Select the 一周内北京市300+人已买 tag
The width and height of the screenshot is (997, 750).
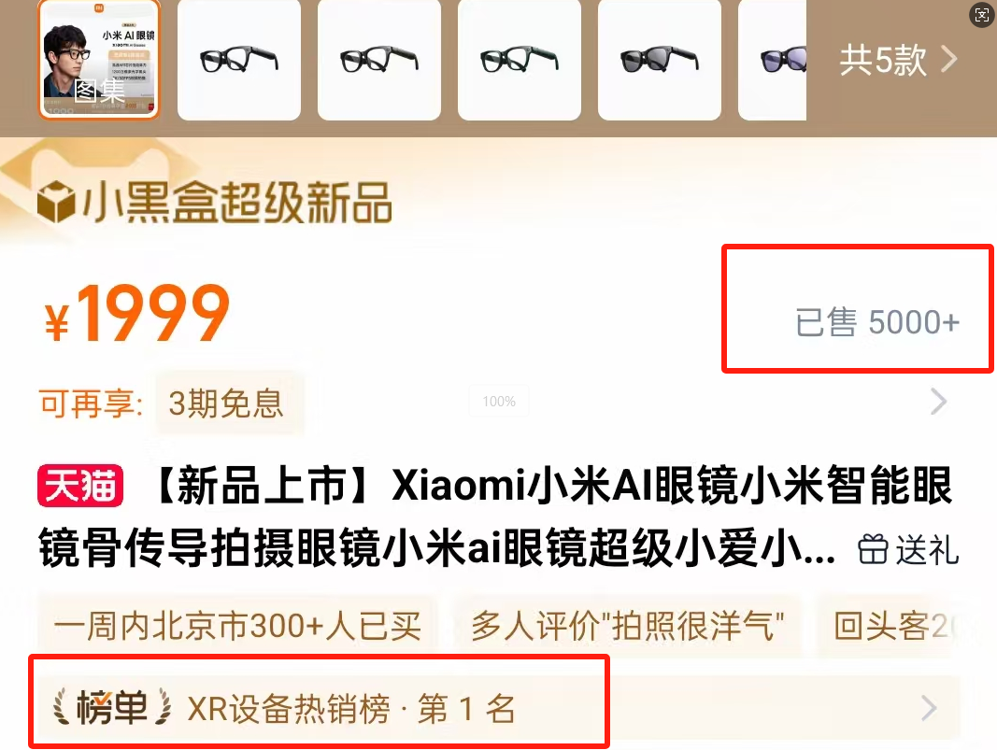238,626
